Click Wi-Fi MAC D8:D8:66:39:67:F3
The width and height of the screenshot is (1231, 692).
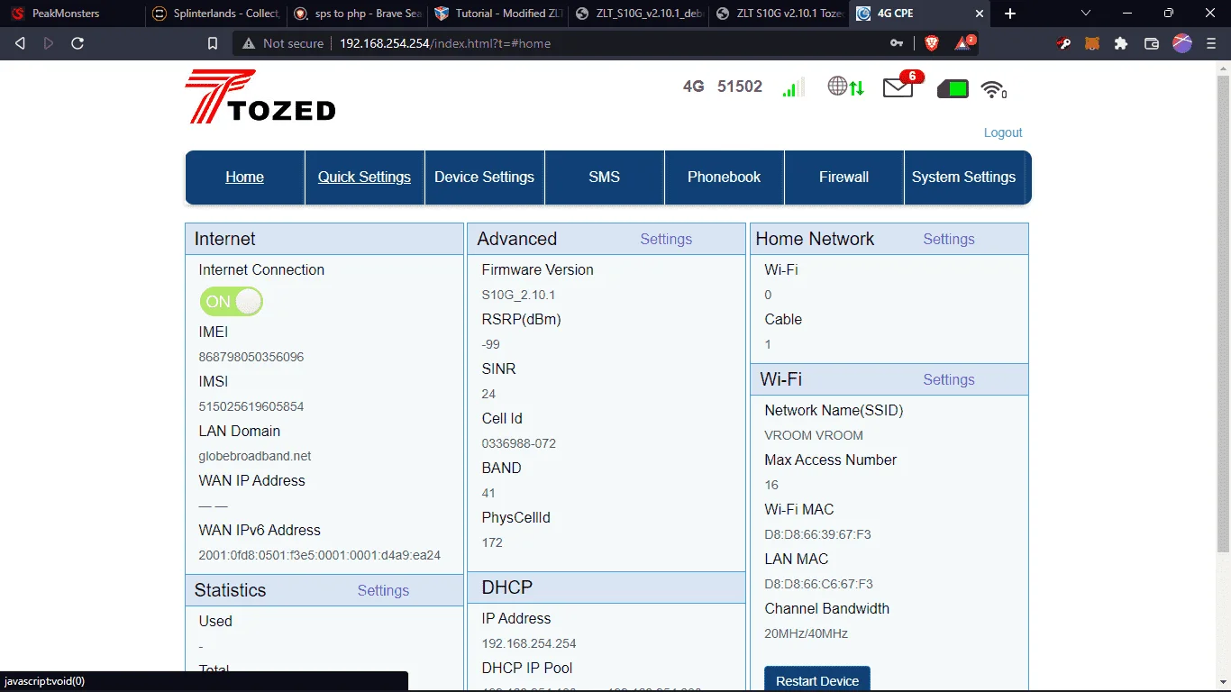[817, 534]
